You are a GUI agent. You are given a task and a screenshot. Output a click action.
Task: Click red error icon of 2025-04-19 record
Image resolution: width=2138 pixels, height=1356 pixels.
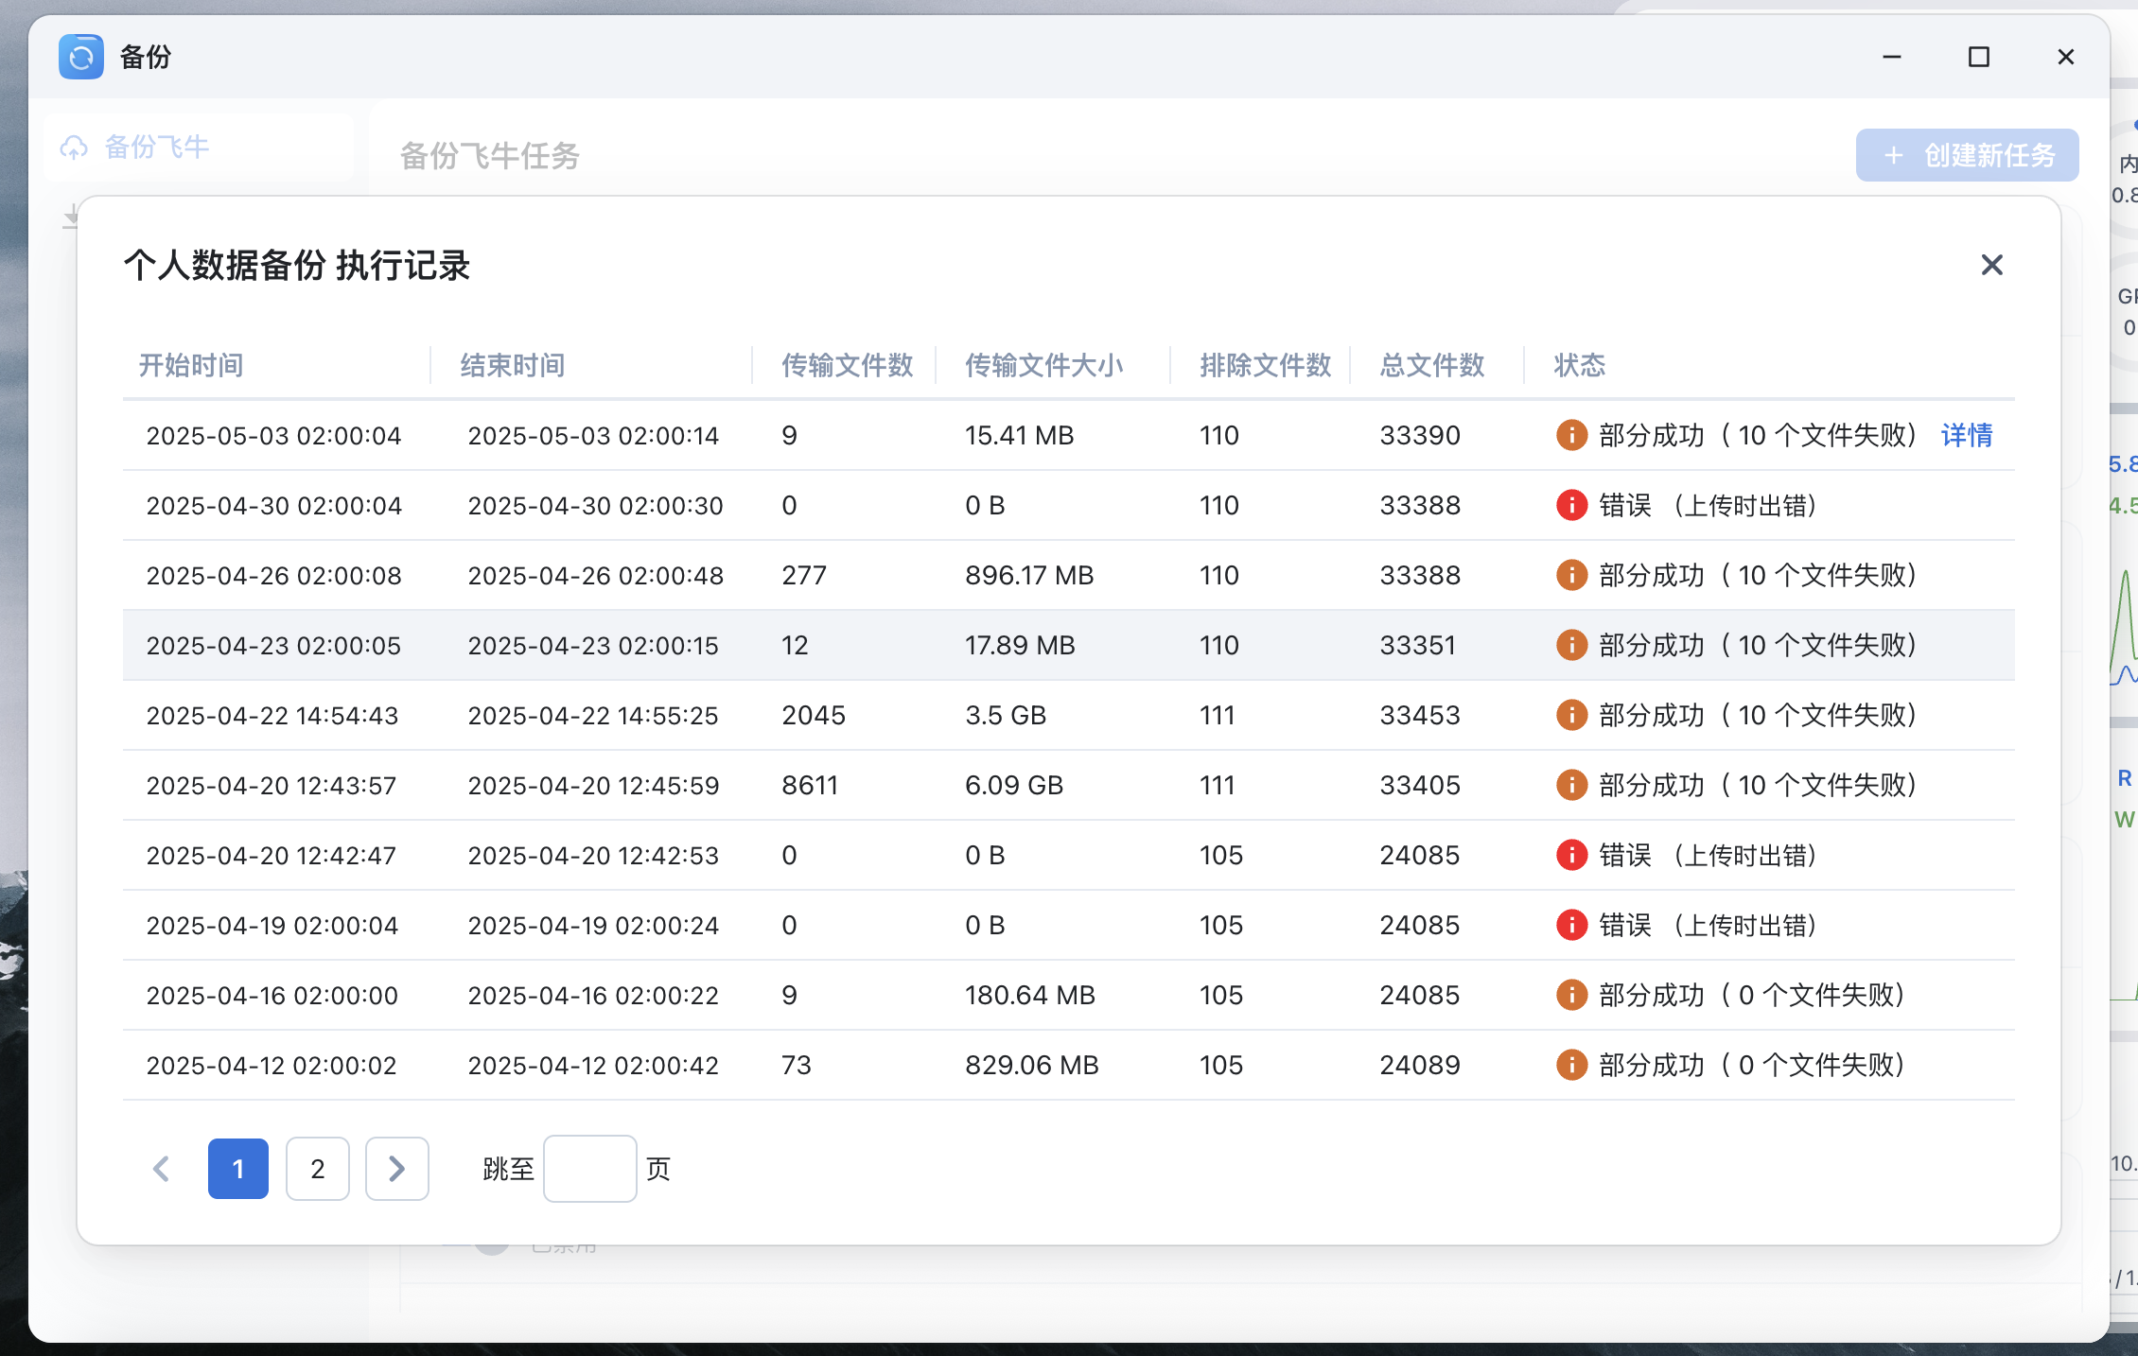[x=1571, y=925]
